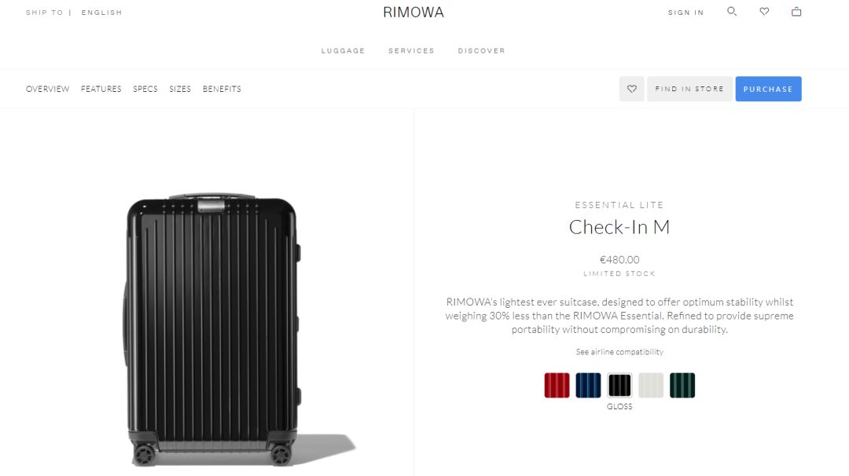Viewport: 849px width, 476px height.
Task: Open the Luggage menu
Action: (344, 51)
